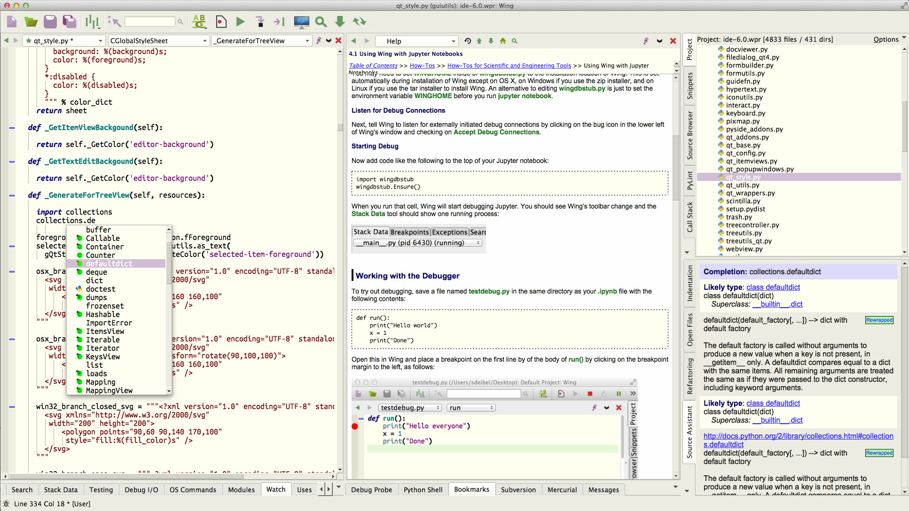Follow the defaultdict docs.python.org link

pos(798,436)
